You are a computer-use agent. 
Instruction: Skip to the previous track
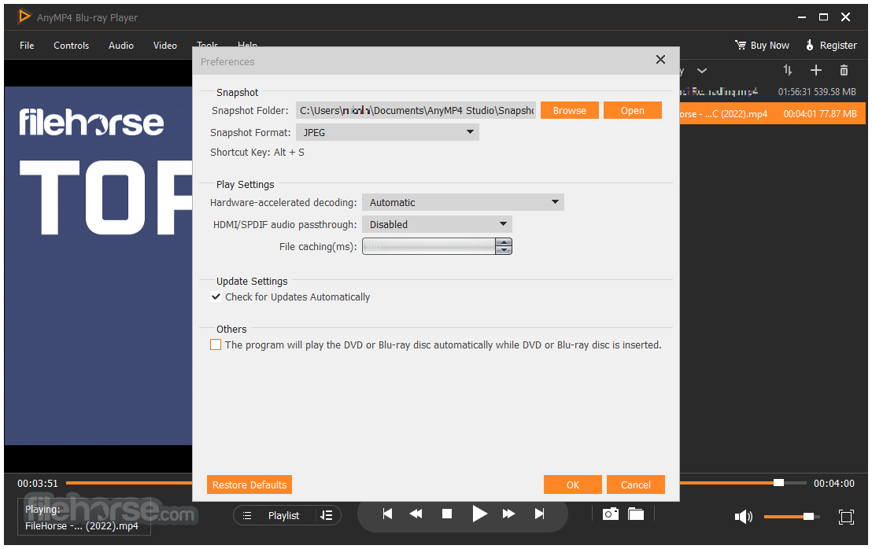click(388, 514)
